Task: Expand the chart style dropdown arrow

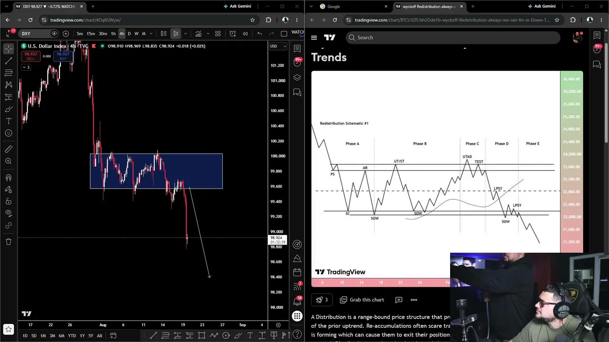Action: [185, 34]
